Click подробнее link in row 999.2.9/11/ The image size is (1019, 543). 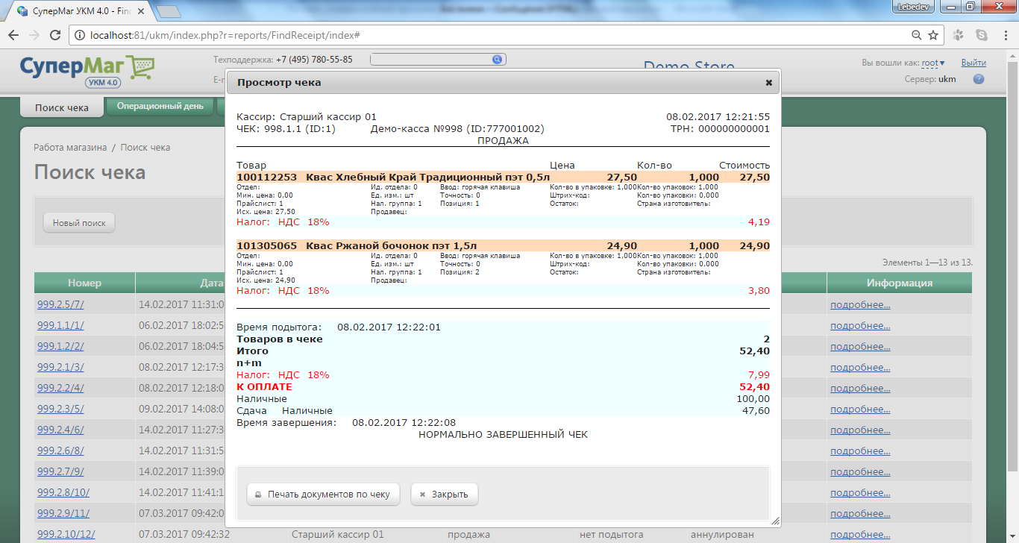pos(860,513)
